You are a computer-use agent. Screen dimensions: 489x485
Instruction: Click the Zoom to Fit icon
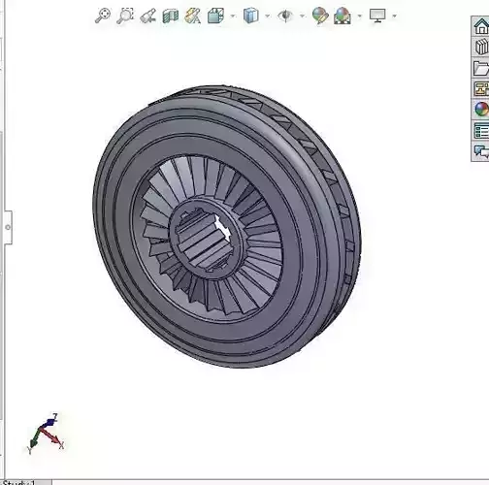point(103,16)
